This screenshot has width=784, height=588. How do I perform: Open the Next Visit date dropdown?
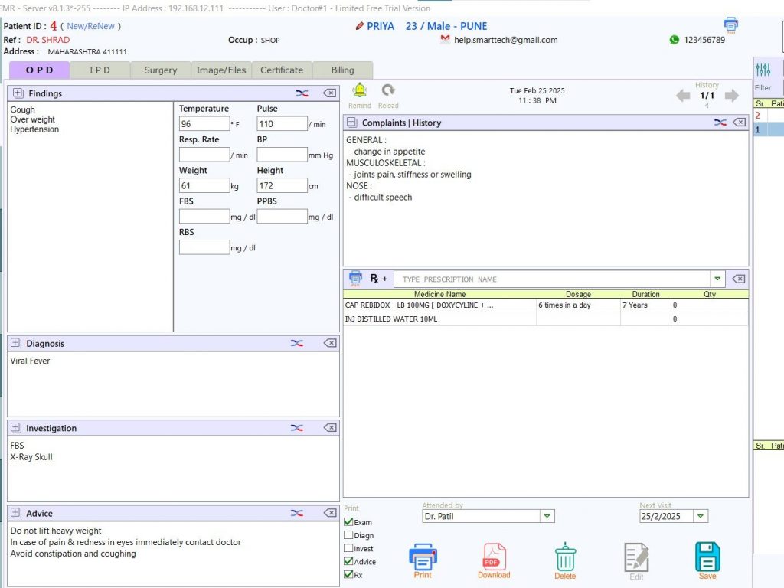point(701,517)
